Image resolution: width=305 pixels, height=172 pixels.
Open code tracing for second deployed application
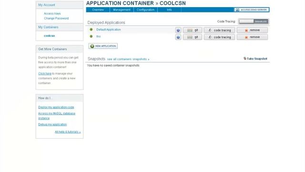tap(219, 37)
